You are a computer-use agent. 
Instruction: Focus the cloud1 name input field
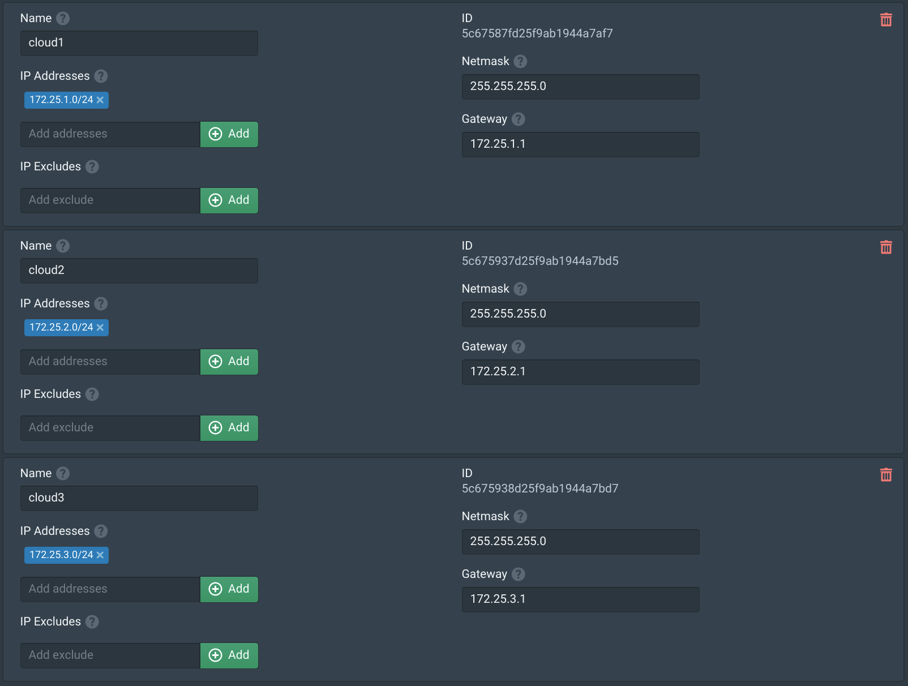tap(139, 43)
